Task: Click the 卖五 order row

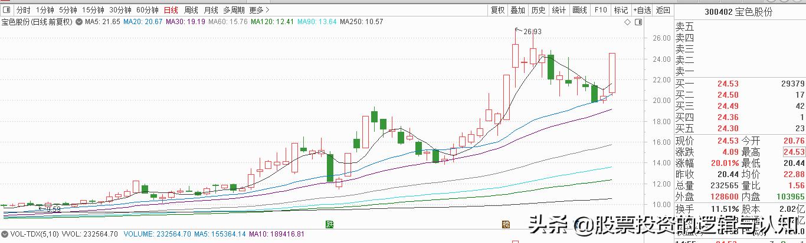Action: click(x=741, y=26)
